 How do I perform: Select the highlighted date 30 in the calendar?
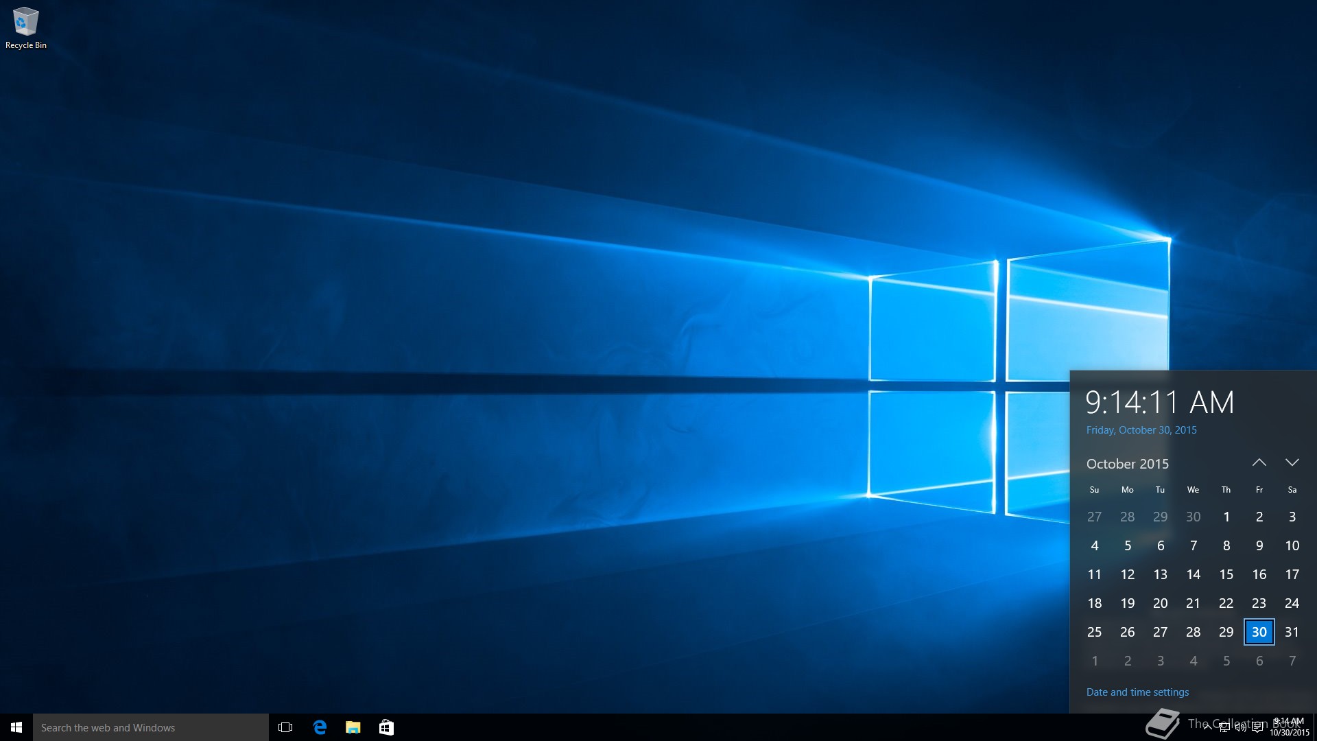(1259, 632)
